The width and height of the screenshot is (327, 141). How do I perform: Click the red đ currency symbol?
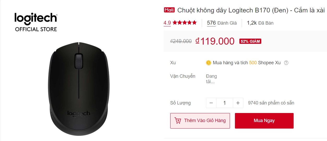pos(197,40)
